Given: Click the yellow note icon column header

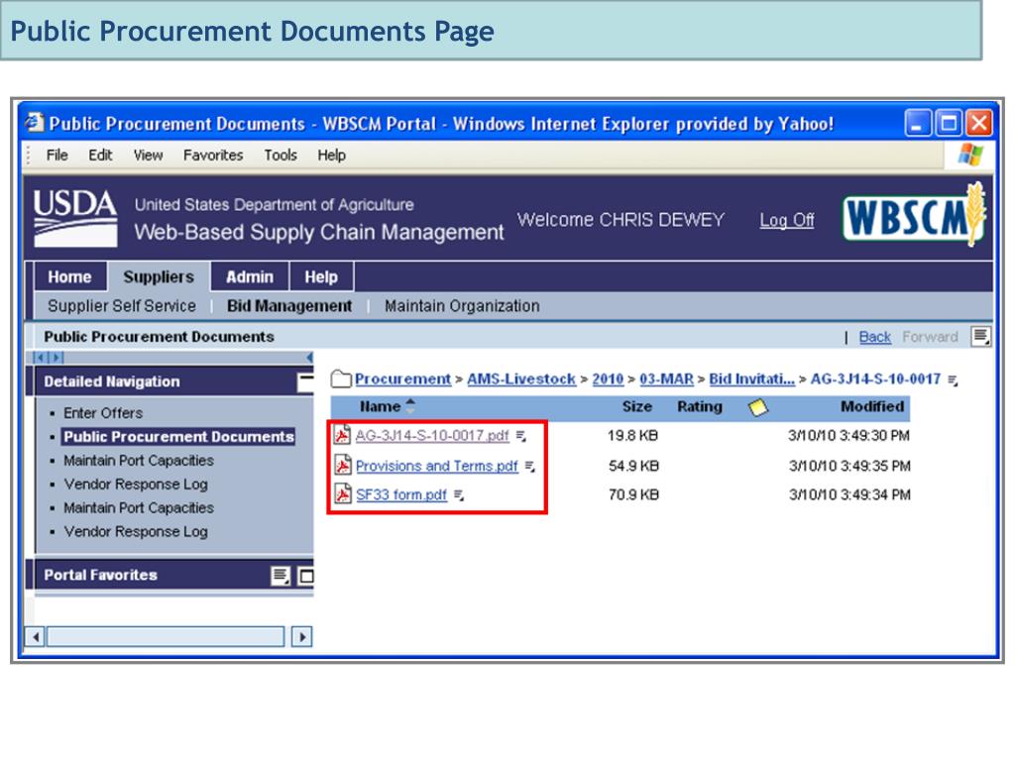Looking at the screenshot, I should (x=759, y=407).
